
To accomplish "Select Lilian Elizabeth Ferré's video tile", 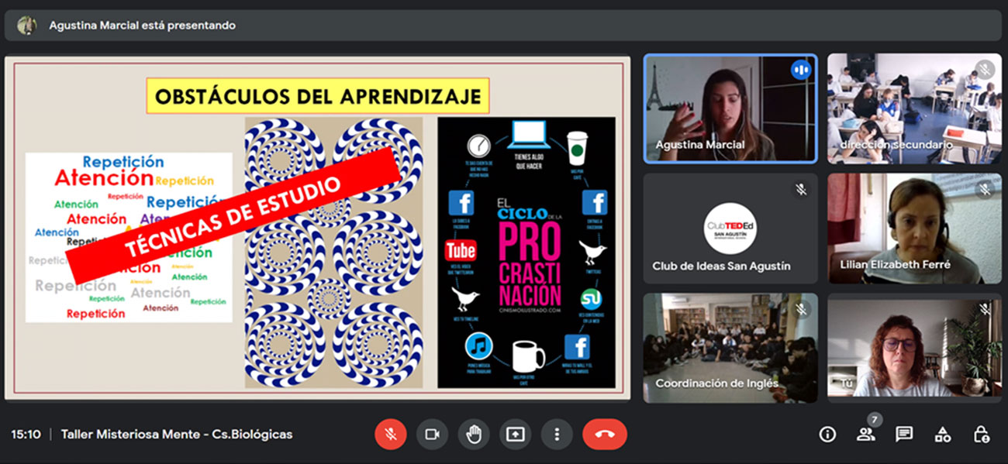I will 914,229.
